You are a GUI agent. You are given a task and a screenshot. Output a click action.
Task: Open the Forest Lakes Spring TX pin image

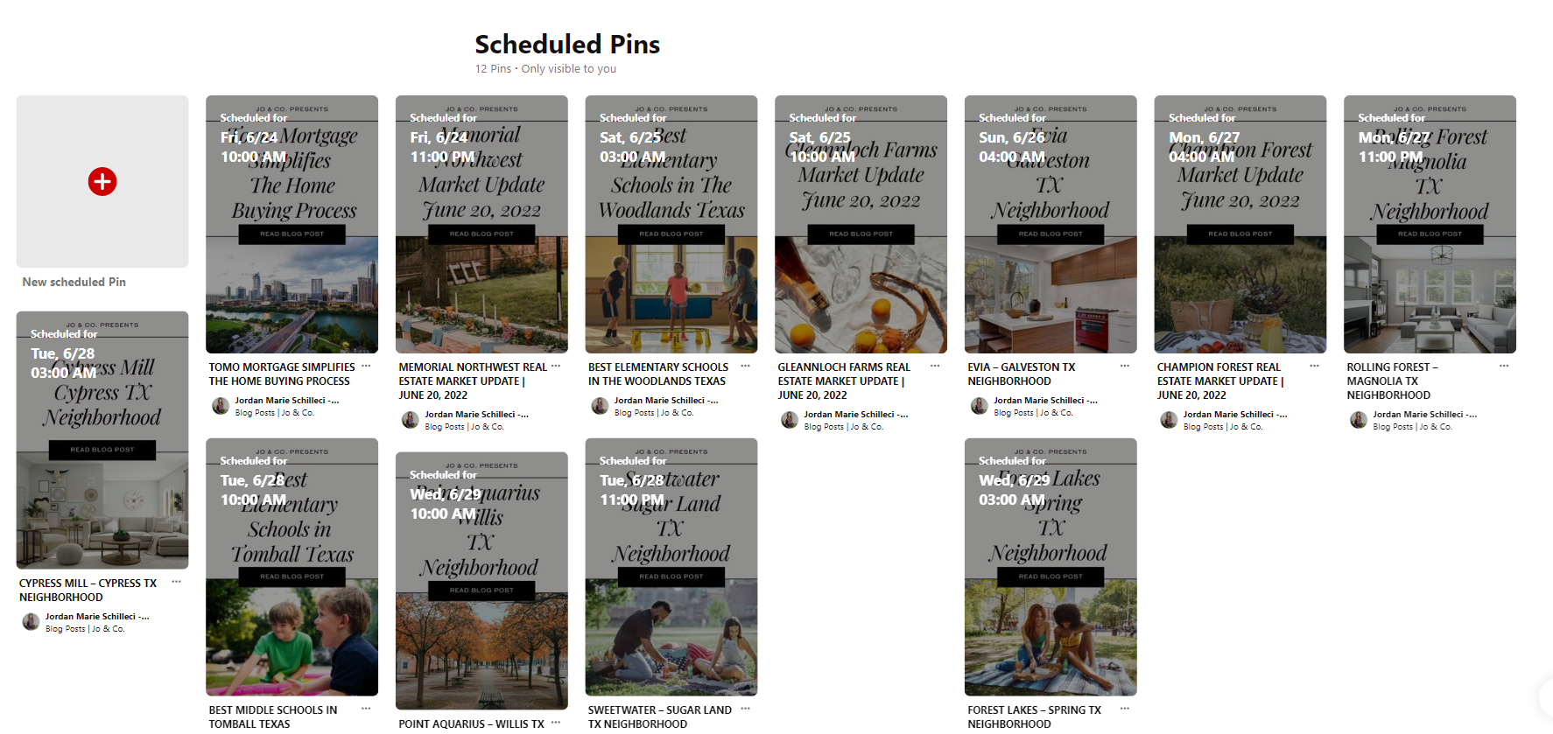(x=1051, y=567)
